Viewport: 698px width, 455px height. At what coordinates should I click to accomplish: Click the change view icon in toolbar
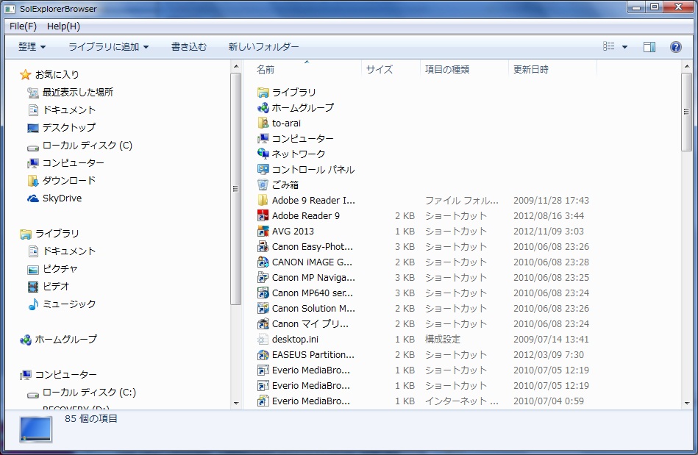[608, 46]
